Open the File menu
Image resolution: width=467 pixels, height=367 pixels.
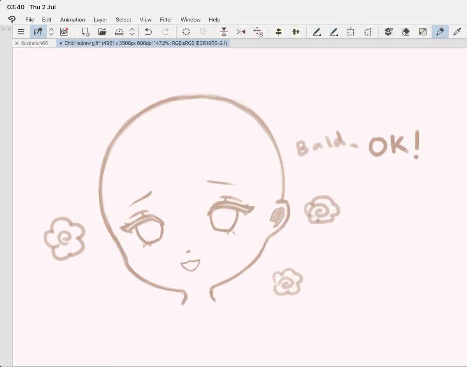click(x=30, y=19)
